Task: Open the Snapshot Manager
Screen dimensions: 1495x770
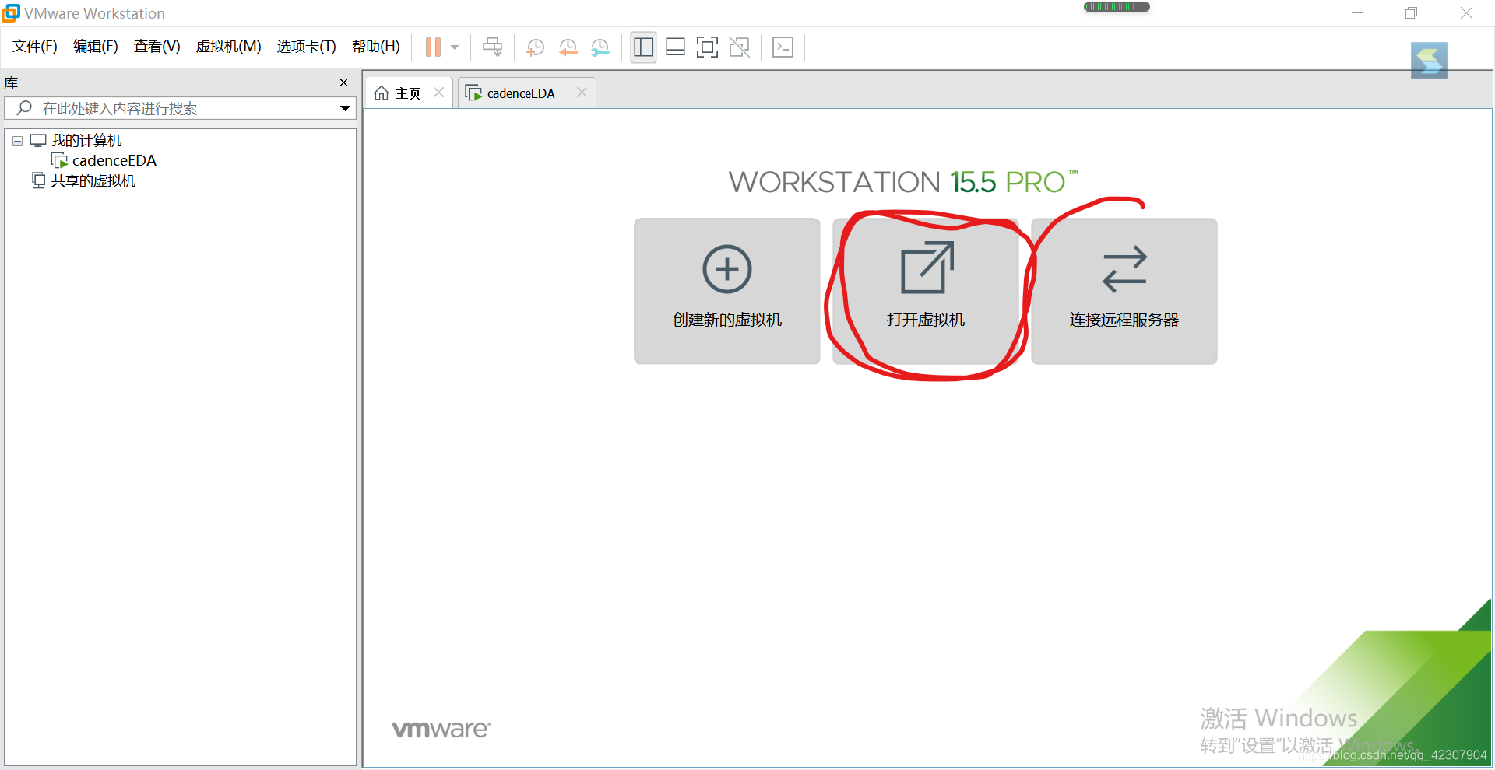Action: coord(600,47)
